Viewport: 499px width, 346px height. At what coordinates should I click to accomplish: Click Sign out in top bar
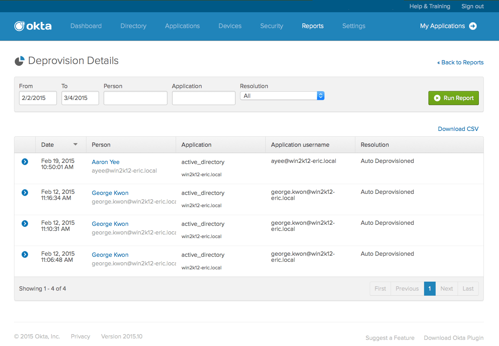pyautogui.click(x=472, y=6)
